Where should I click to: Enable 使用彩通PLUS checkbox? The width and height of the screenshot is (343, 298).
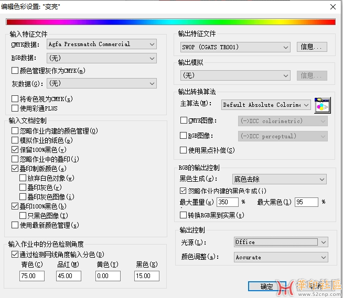15,108
